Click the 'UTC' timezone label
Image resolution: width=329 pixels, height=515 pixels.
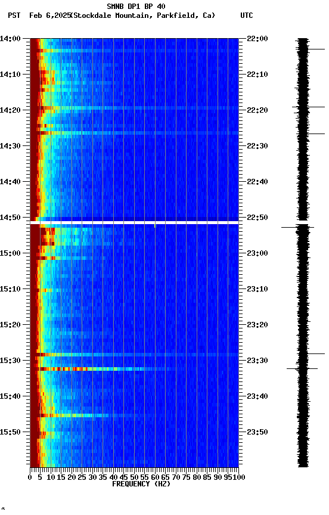tap(247, 15)
